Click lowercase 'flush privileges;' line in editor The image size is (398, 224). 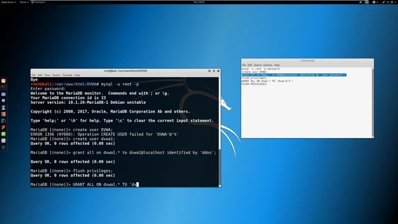tap(254, 78)
